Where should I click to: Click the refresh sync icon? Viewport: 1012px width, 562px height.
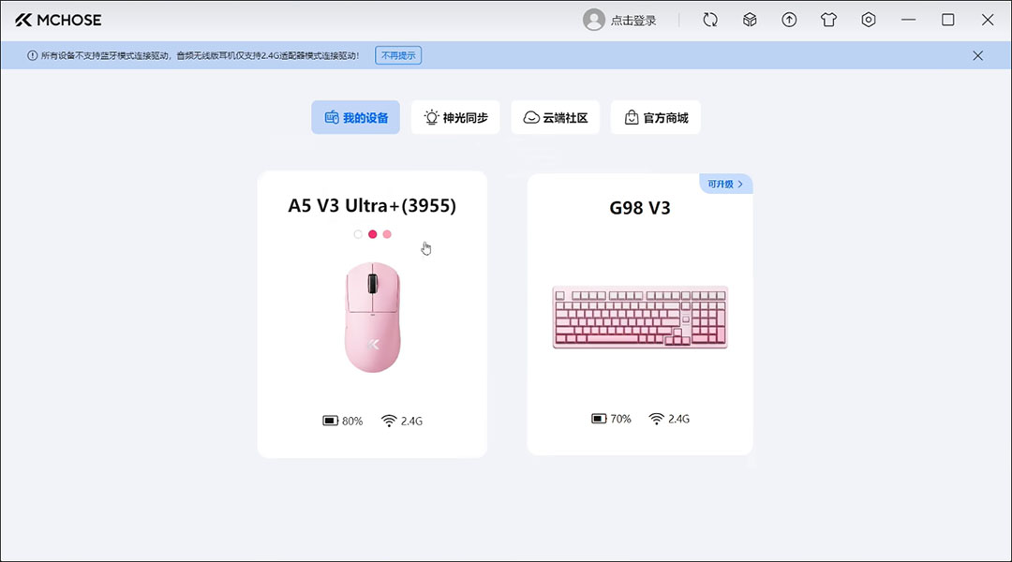710,20
